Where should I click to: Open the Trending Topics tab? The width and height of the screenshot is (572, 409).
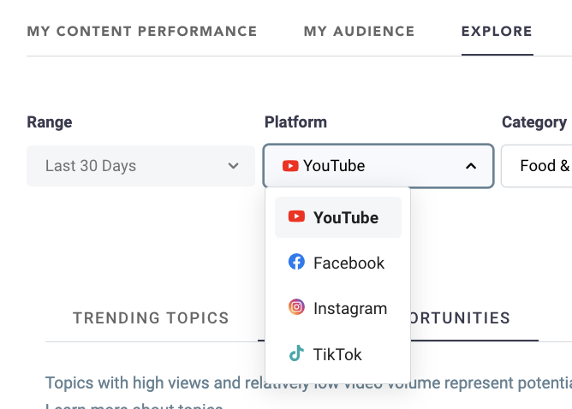151,318
